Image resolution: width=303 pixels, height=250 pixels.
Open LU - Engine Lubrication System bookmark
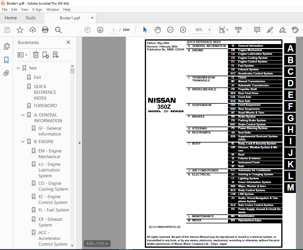pyautogui.click(x=50, y=170)
